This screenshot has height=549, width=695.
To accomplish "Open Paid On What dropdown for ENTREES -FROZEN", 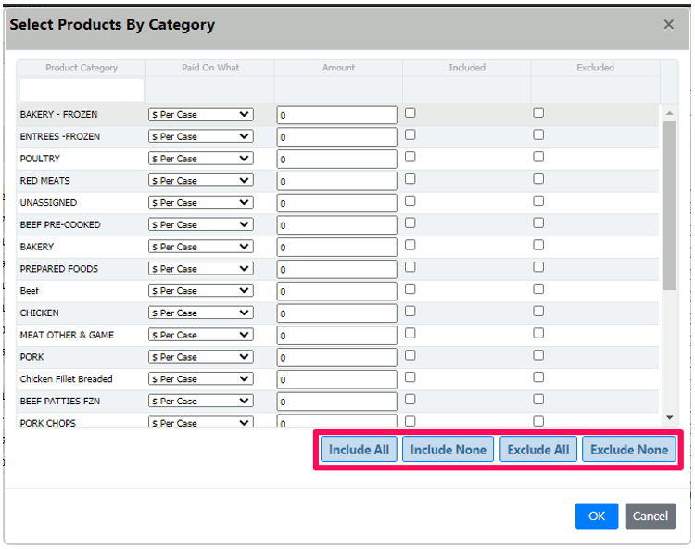I will point(200,136).
